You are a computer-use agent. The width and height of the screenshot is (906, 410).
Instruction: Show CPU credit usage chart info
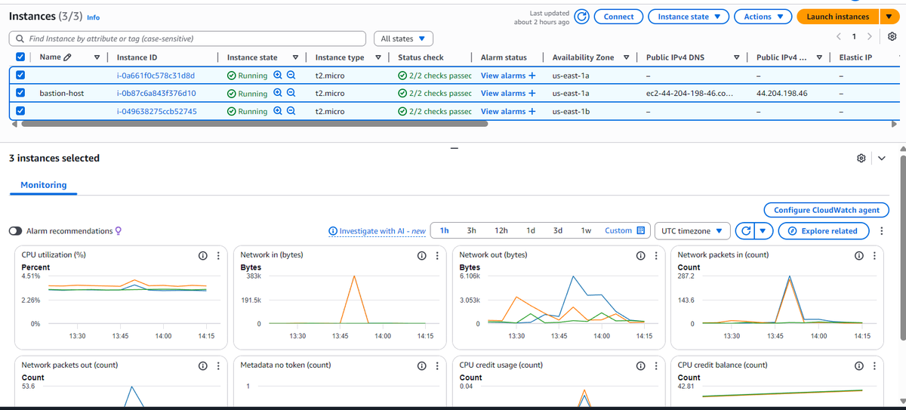click(x=640, y=366)
